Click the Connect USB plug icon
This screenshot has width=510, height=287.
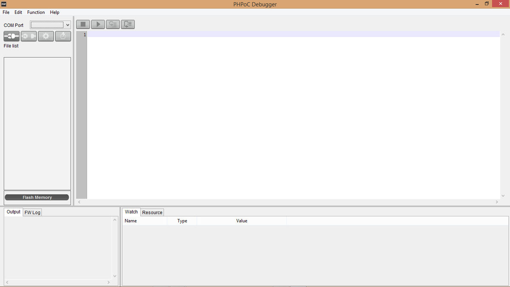coord(12,36)
